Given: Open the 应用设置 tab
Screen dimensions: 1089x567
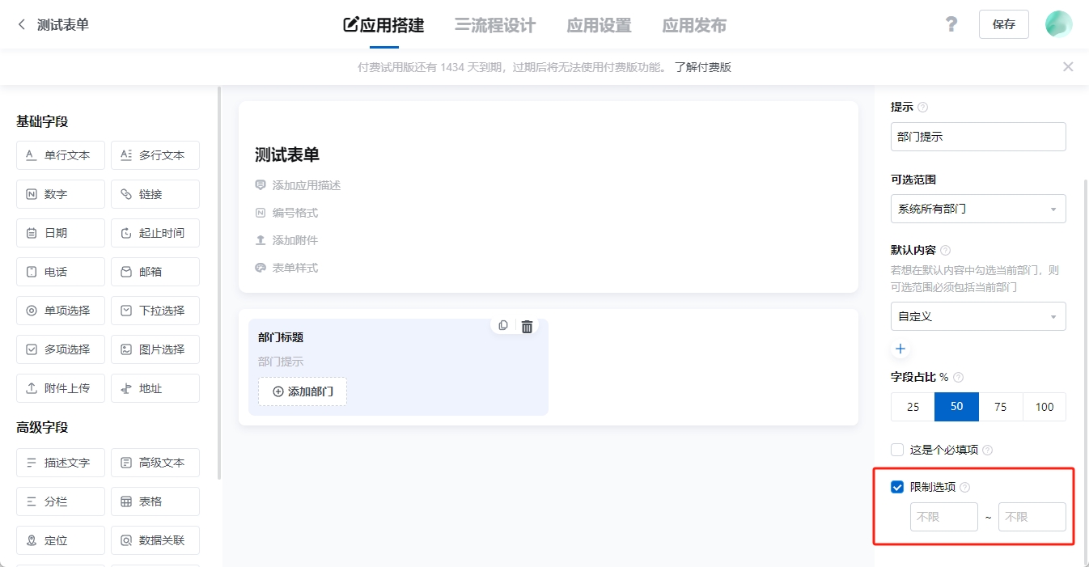Looking at the screenshot, I should [599, 25].
